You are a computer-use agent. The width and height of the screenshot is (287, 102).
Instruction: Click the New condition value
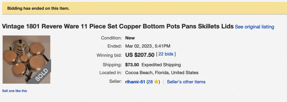(130, 38)
